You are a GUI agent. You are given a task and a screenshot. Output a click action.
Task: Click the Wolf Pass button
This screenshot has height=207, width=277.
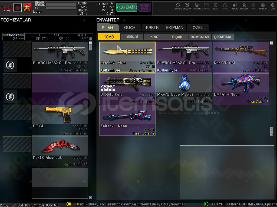pyautogui.click(x=144, y=7)
